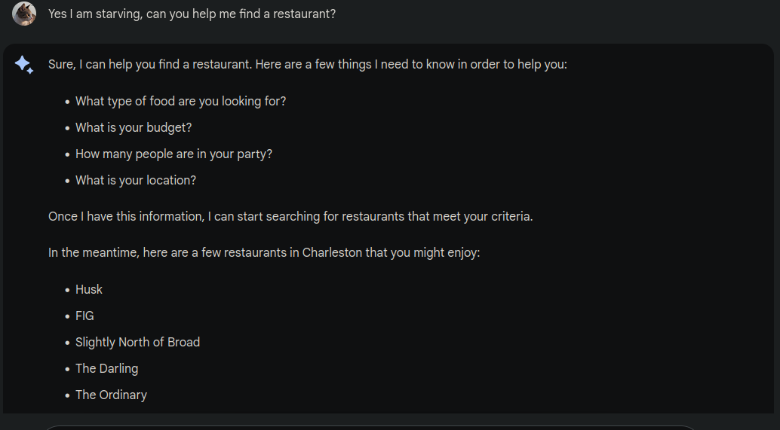Click the user's cat profile avatar
Screen dimensions: 780x430
coord(24,14)
